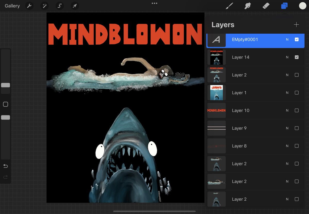Adjust the brush size slider handle
Viewport: 309px width, 214px height.
click(5, 85)
